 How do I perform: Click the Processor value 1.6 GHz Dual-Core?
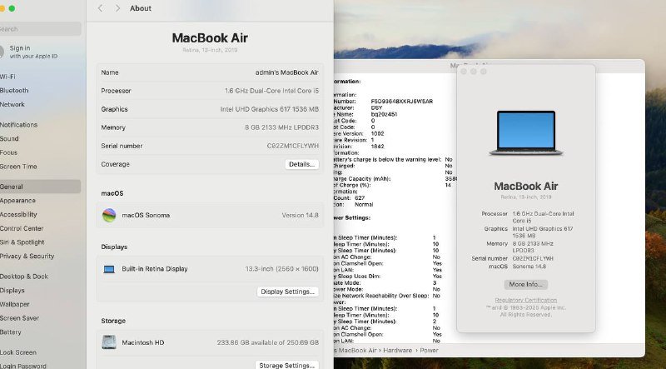272,91
